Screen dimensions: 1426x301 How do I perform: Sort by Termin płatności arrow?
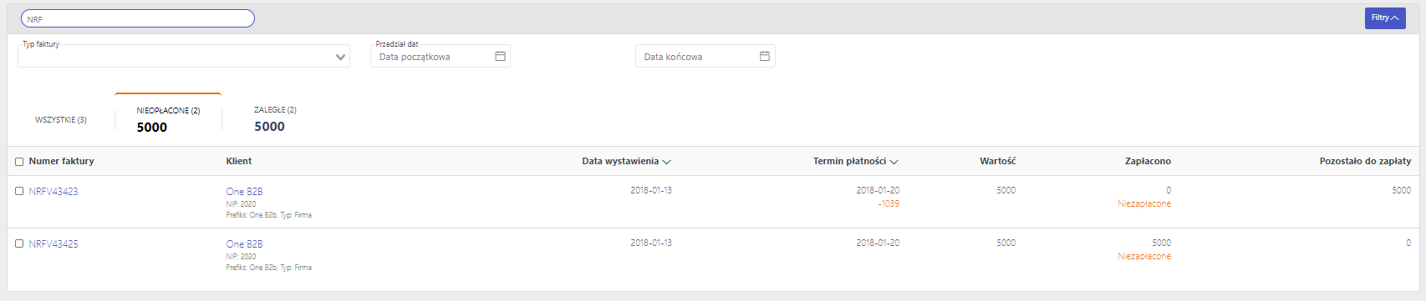(x=894, y=162)
